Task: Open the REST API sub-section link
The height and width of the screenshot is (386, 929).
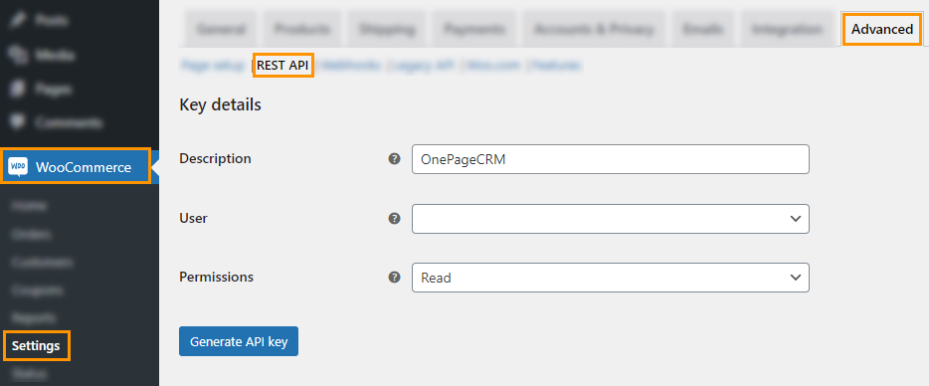Action: (282, 66)
